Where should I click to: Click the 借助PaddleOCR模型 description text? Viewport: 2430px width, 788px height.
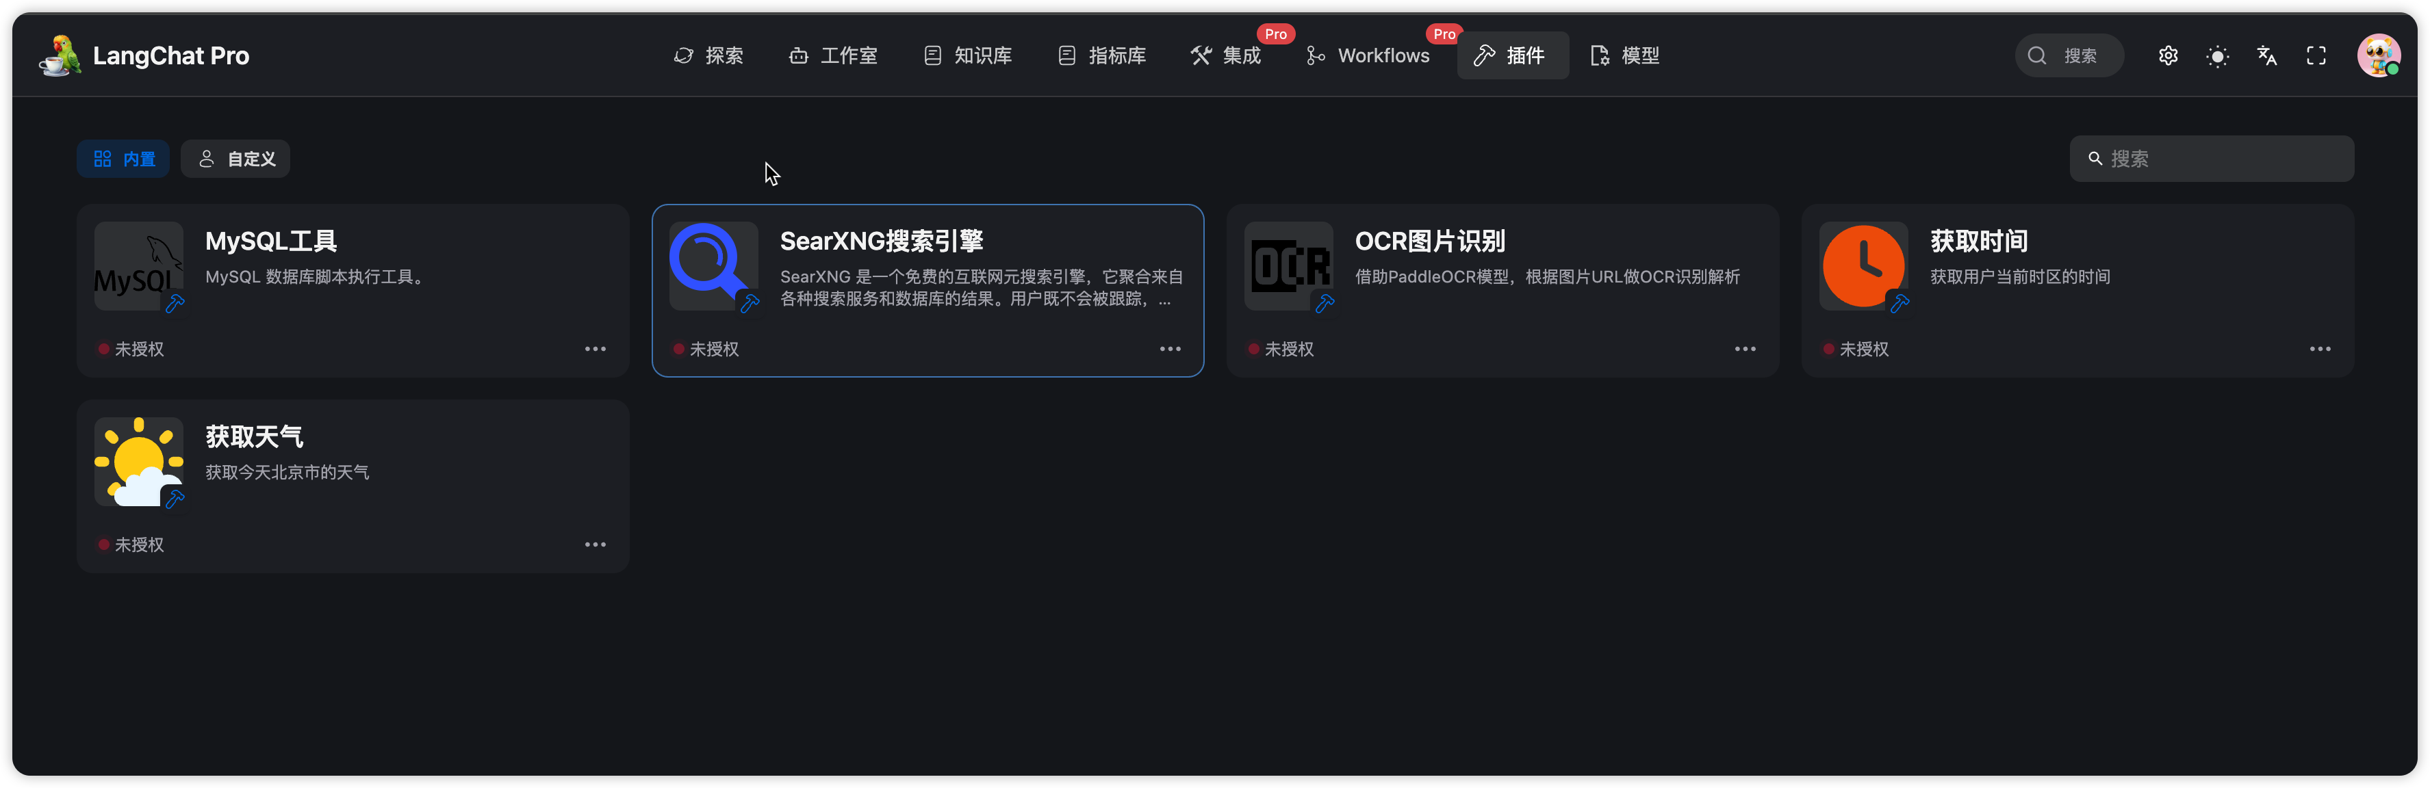coord(1547,276)
